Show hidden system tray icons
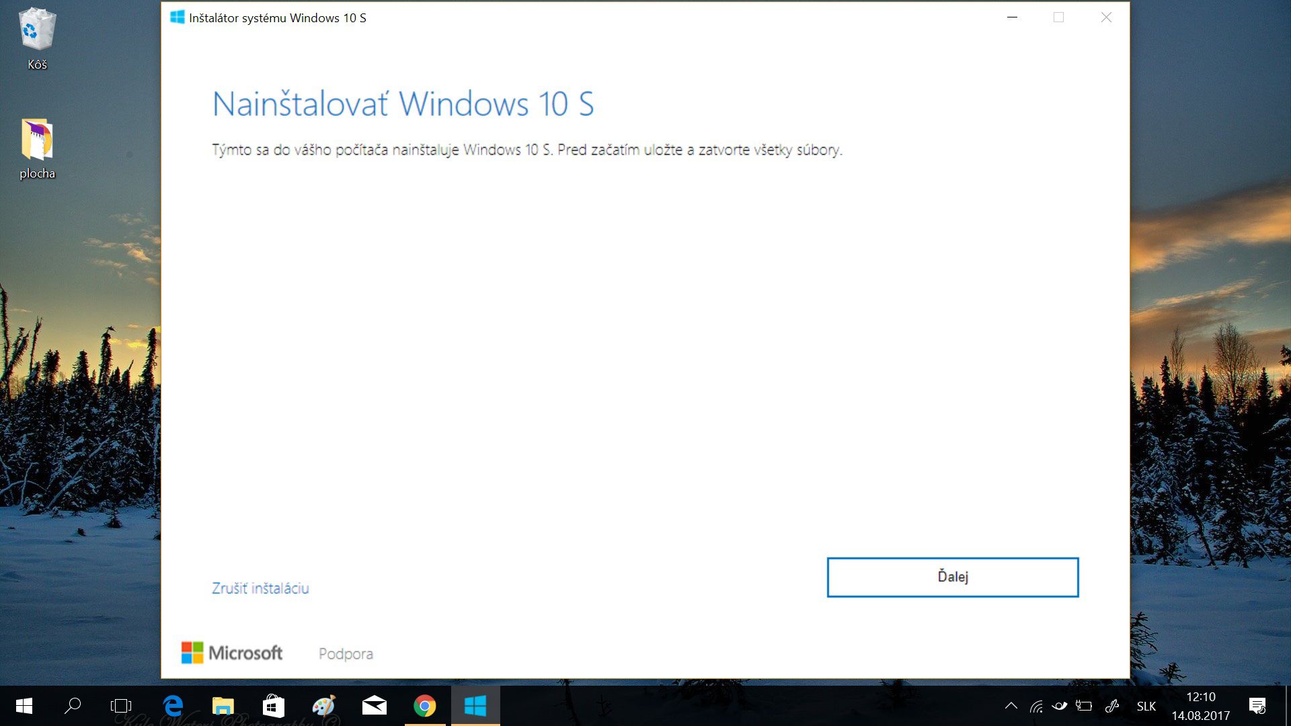Screen dimensions: 1291x726 click(1011, 706)
